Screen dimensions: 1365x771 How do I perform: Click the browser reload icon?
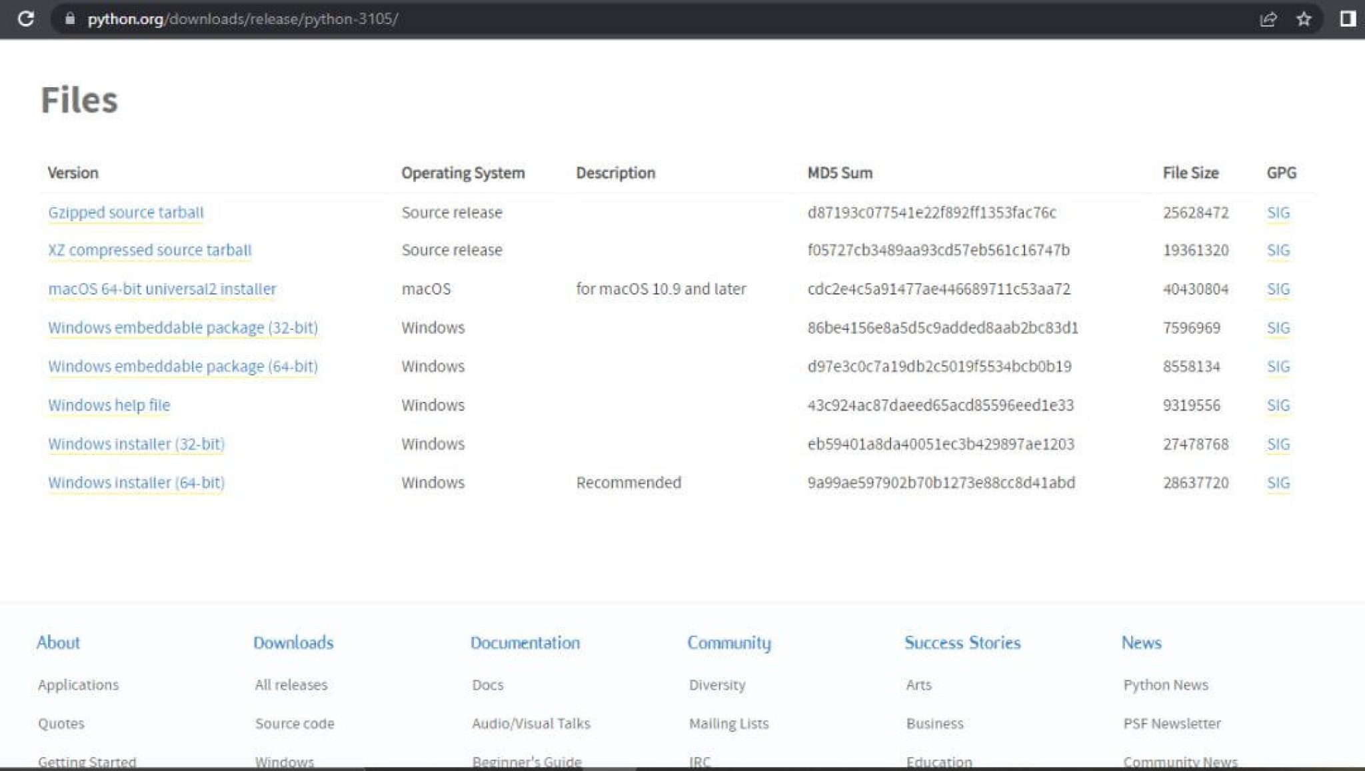[x=26, y=19]
